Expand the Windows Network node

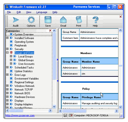point(7,86)
